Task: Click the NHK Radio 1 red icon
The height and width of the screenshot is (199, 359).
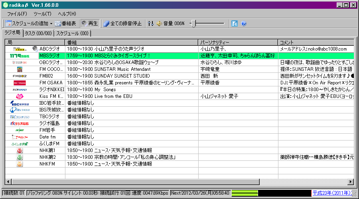Action: click(x=20, y=150)
